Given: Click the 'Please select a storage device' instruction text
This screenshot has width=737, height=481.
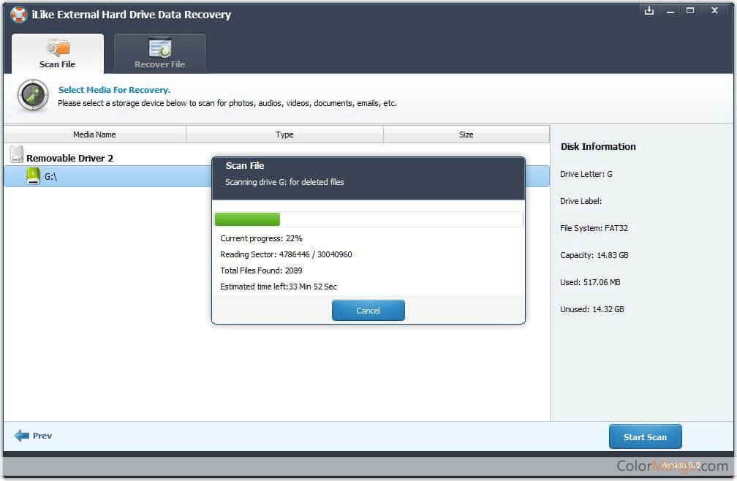Looking at the screenshot, I should [227, 103].
